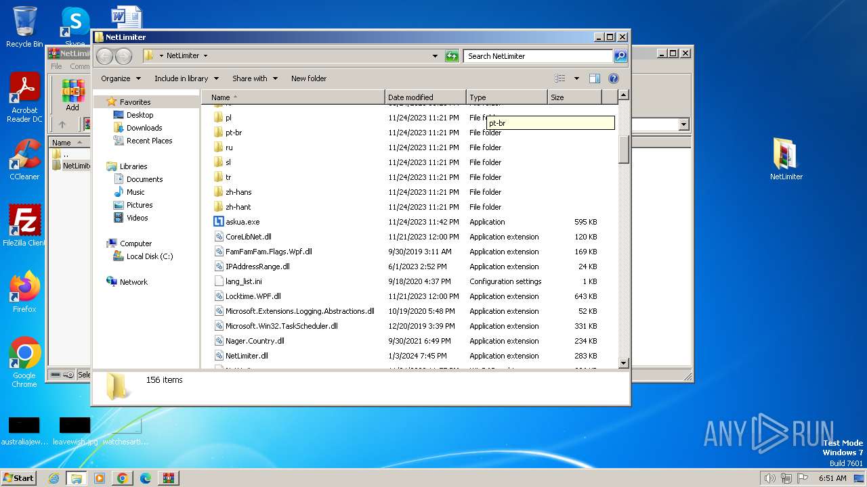Screen dimensions: 867x487
Task: Open Videos library
Action: pos(137,218)
